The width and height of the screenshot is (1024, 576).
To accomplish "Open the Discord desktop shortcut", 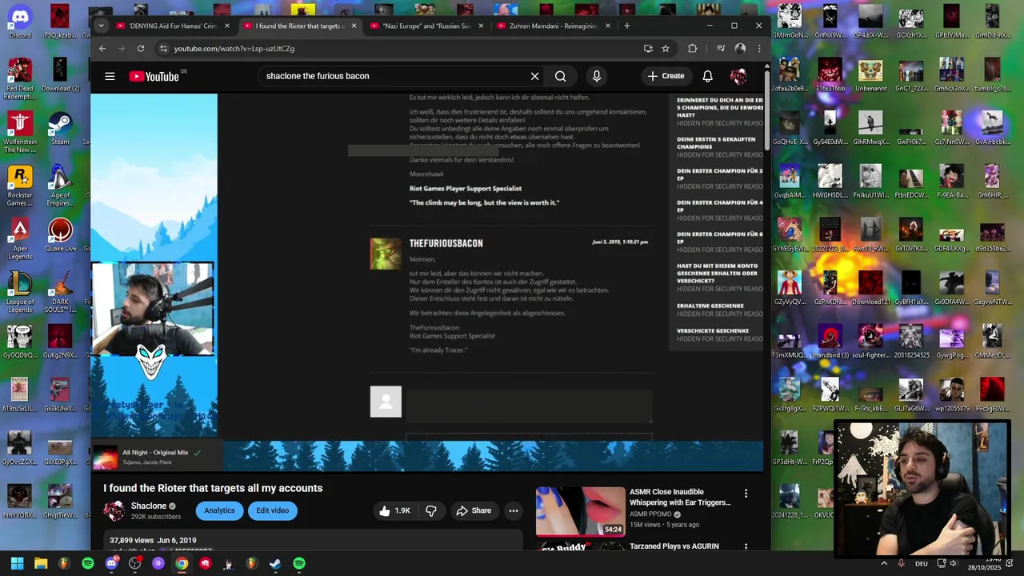I will click(x=20, y=21).
